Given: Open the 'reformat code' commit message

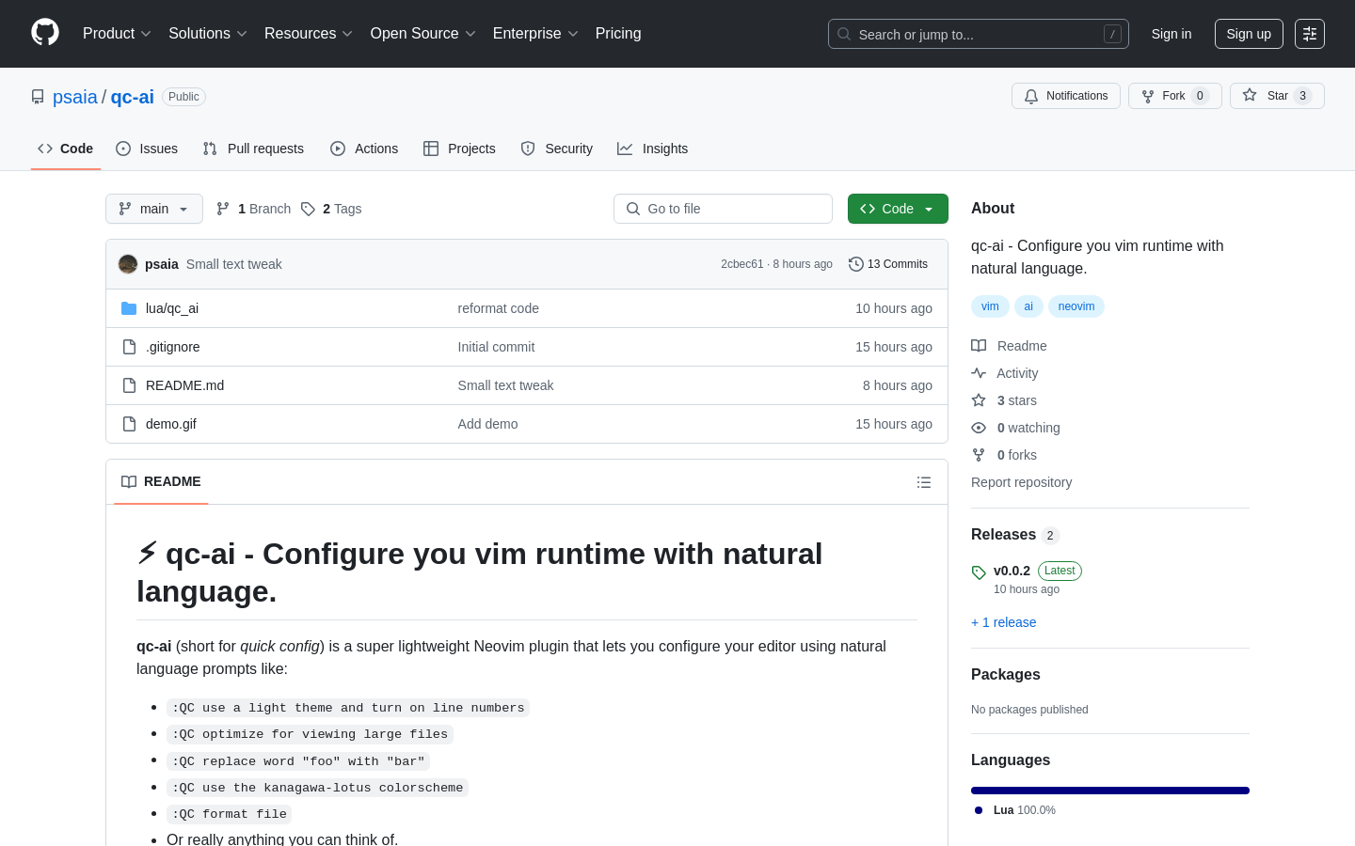Looking at the screenshot, I should tap(499, 308).
